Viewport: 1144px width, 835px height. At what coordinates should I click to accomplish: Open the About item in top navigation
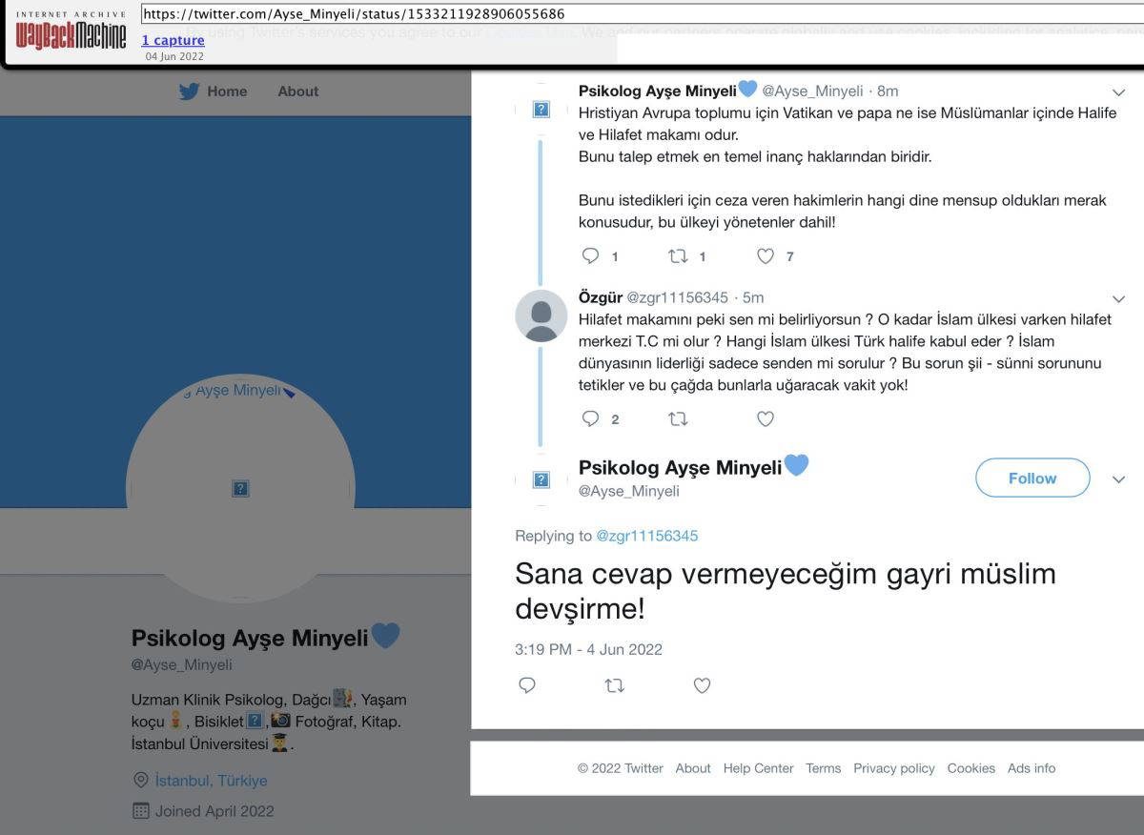297,92
